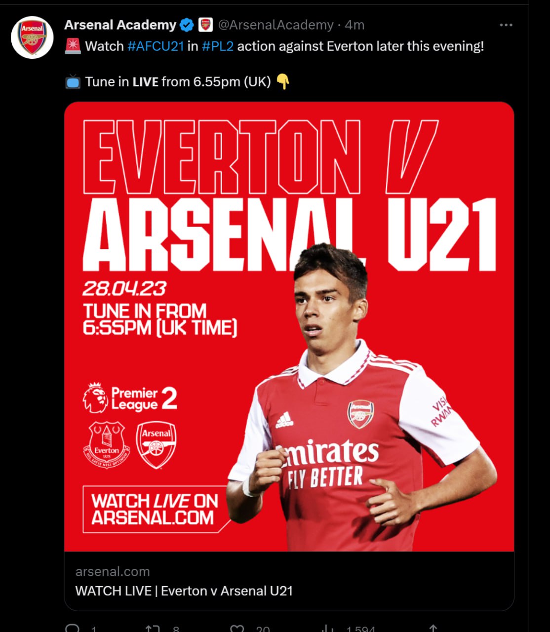This screenshot has height=632, width=550.
Task: Open the @ArsenalAcademy handle link
Action: coord(275,25)
